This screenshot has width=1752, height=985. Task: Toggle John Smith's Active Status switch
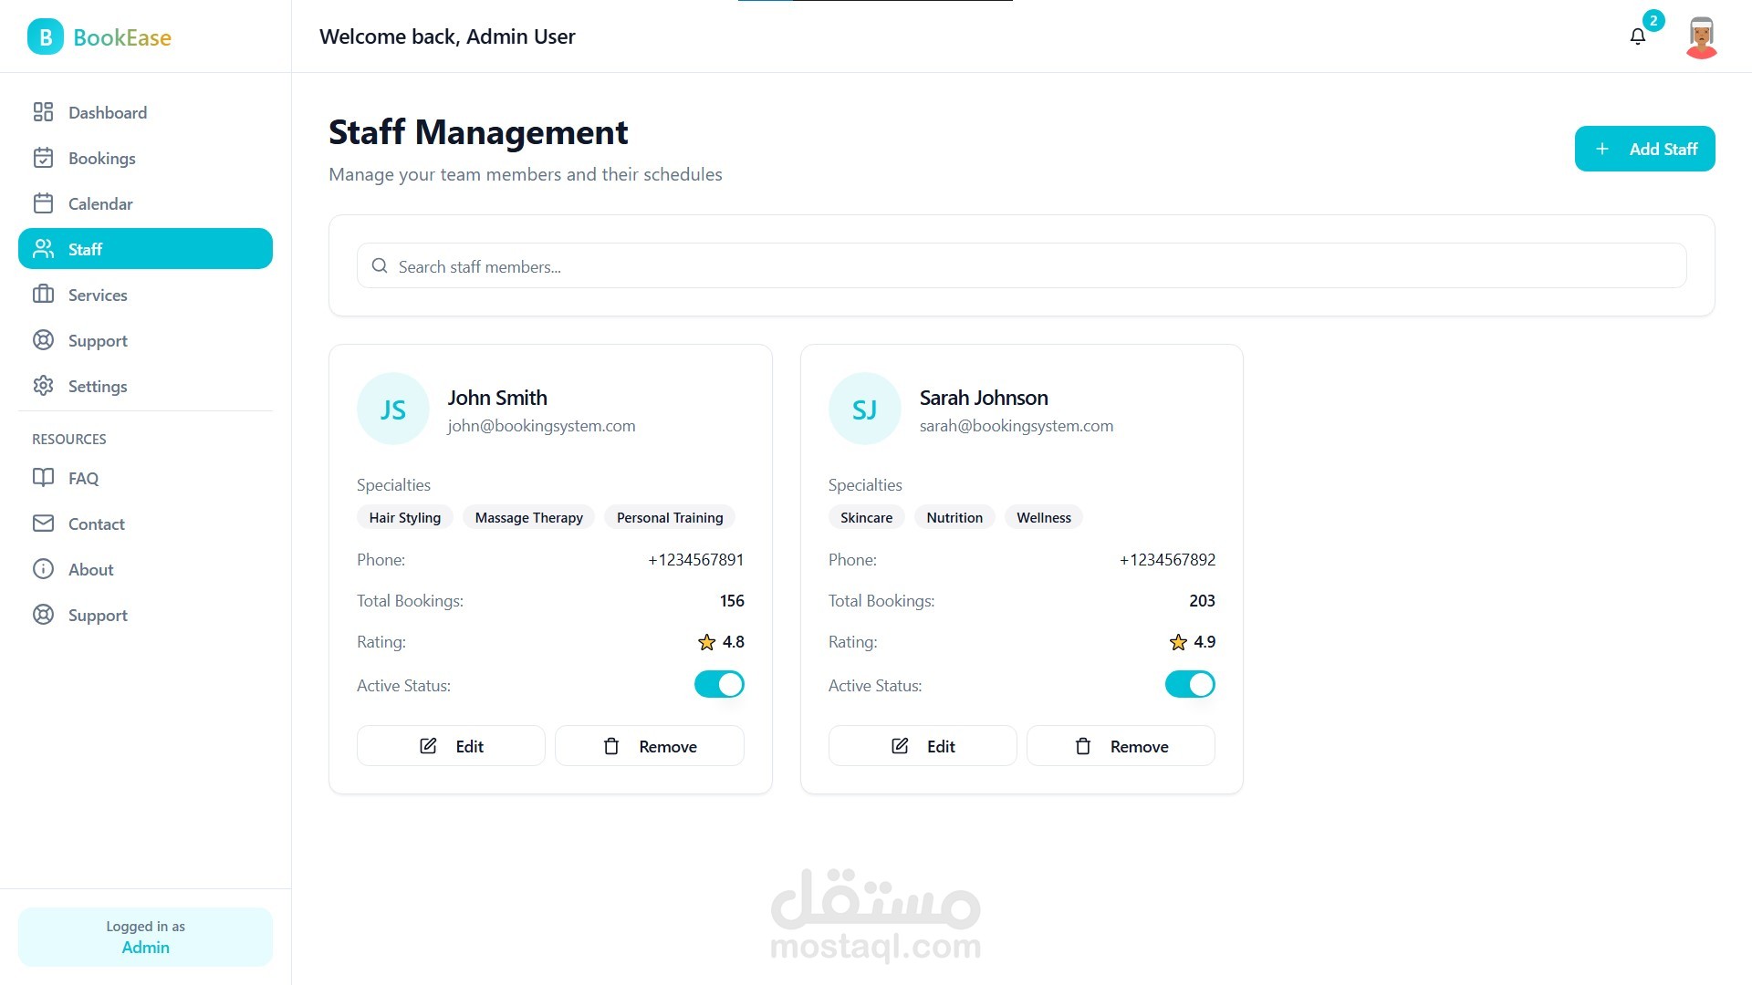(719, 684)
